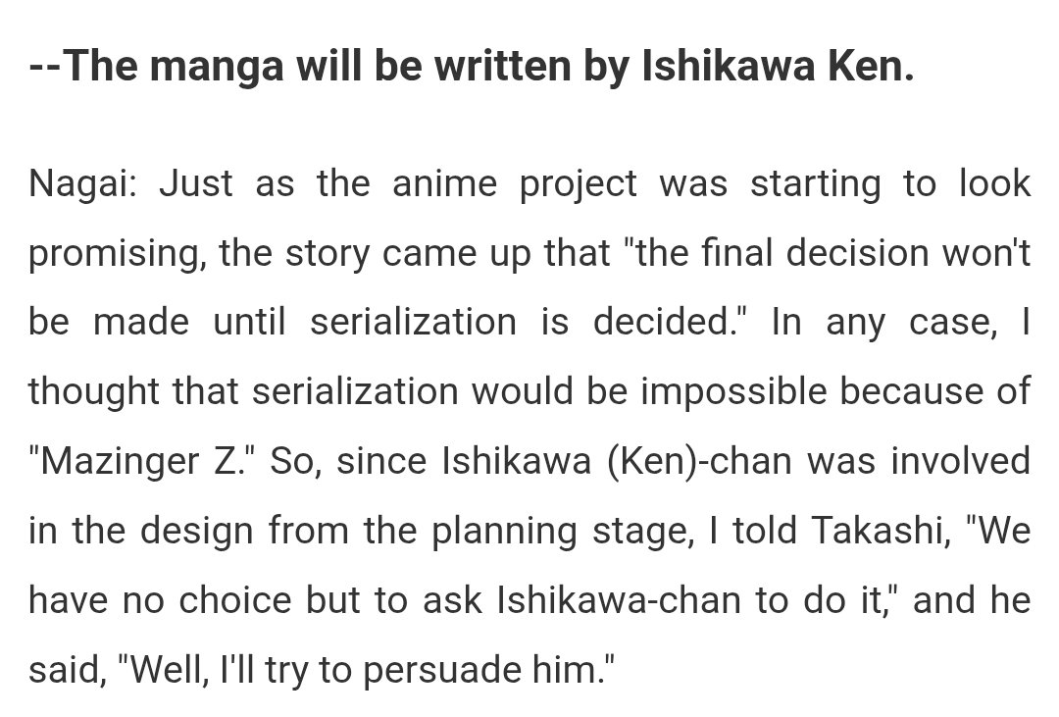This screenshot has height=717, width=1059.
Task: Select the speaker name "Nagai:"
Action: (x=82, y=185)
